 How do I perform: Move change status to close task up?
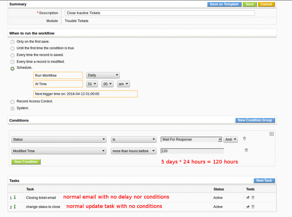point(15,206)
